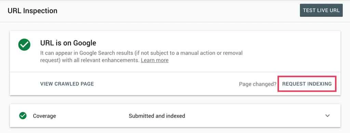This screenshot has width=350, height=133.
Task: Click REQUEST INDEXING
Action: click(307, 84)
